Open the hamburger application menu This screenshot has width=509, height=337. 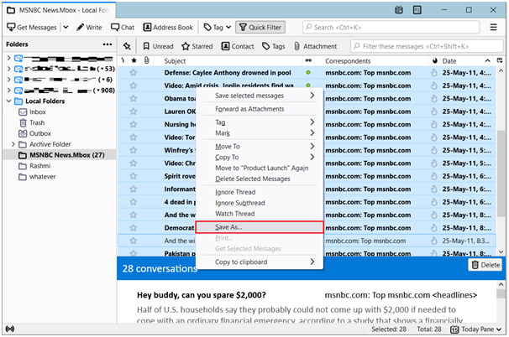493,27
